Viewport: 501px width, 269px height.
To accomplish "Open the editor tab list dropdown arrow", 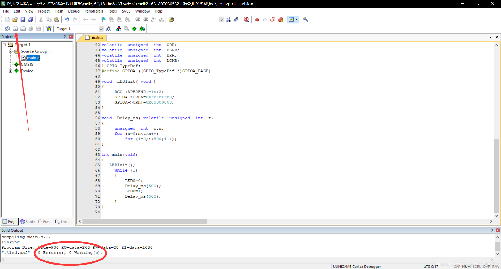I will click(x=490, y=37).
